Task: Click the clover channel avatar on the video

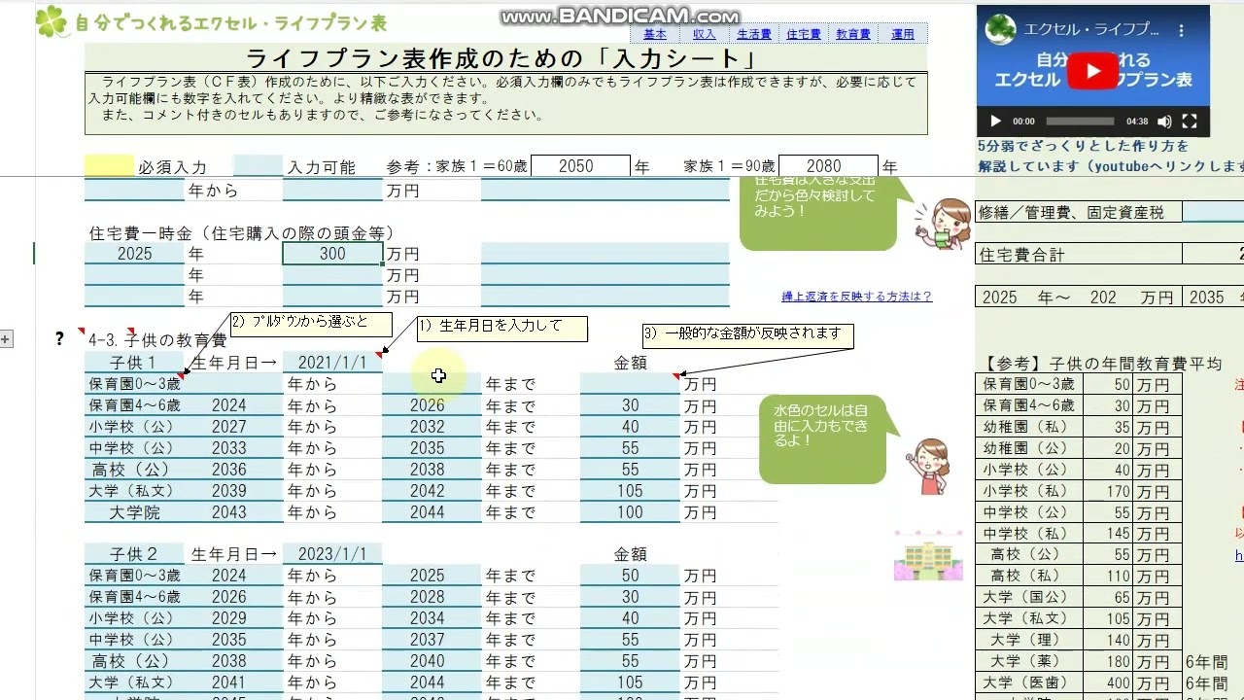Action: [x=1000, y=29]
